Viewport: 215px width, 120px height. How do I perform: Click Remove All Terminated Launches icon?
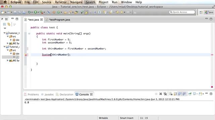(165, 94)
